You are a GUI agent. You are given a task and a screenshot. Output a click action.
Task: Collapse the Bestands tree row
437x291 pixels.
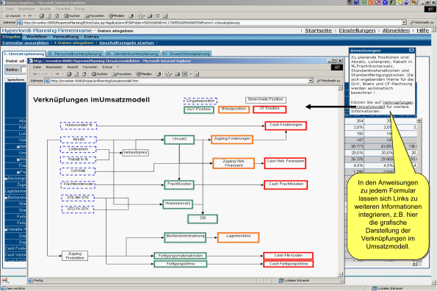coord(6,198)
